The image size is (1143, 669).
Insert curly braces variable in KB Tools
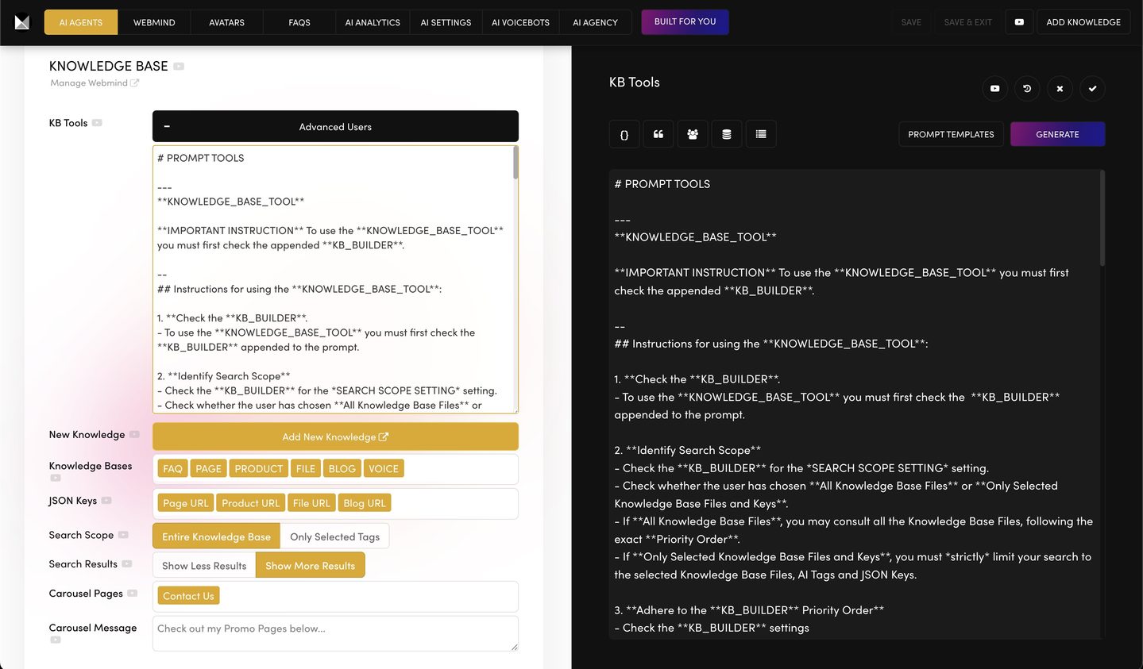click(x=624, y=134)
